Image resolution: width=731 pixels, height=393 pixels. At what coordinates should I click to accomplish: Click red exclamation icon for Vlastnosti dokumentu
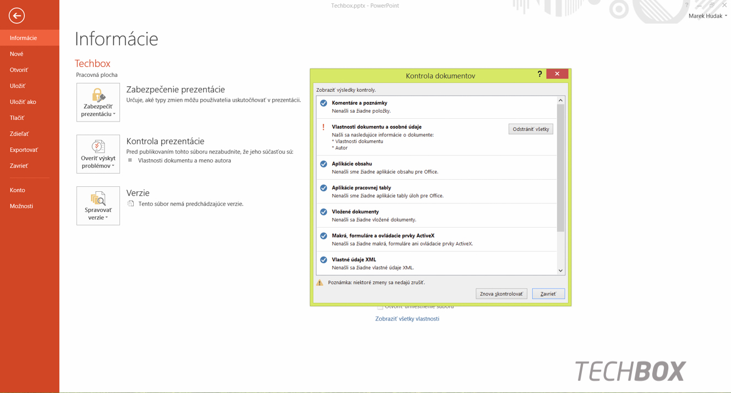click(324, 127)
